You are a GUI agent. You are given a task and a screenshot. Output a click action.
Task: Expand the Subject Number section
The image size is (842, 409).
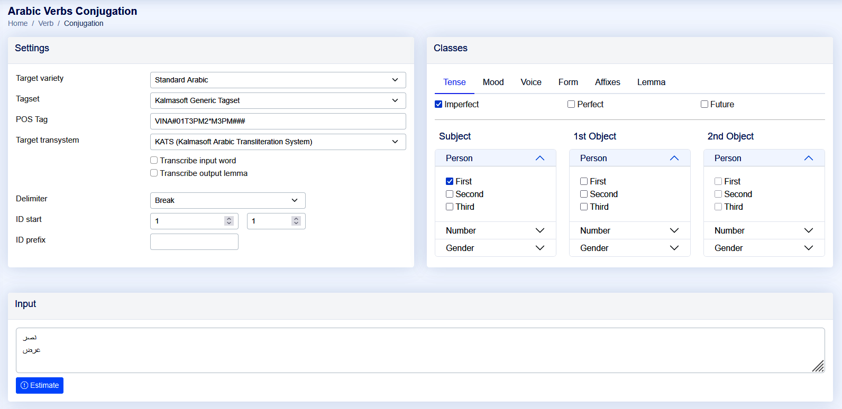point(495,230)
